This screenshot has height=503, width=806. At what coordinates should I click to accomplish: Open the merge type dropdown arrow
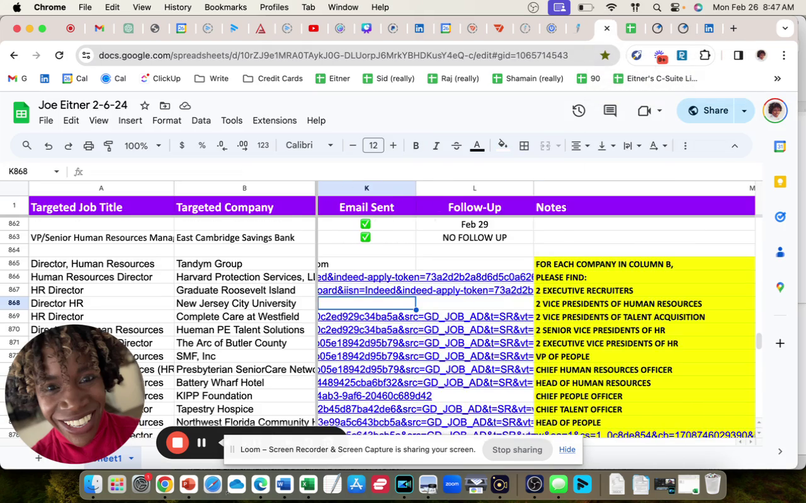pos(559,146)
